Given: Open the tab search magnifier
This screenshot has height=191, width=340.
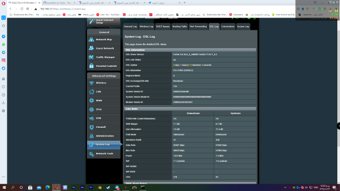Looking at the screenshot, I should tap(315, 2).
